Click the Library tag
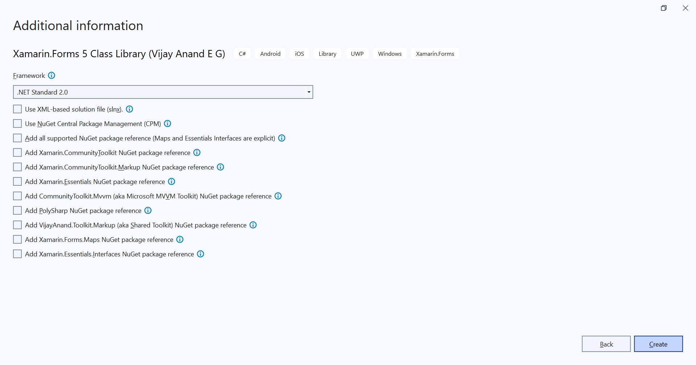This screenshot has height=365, width=696. tap(327, 54)
